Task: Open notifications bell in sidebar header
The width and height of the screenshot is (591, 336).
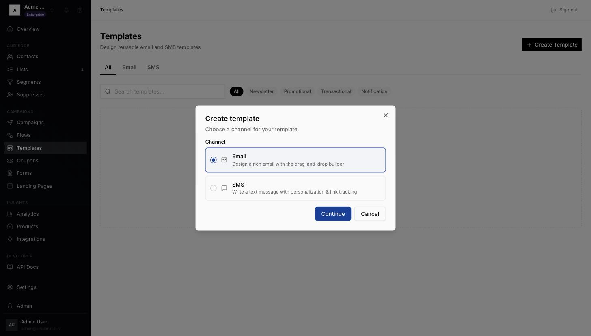Action: tap(67, 10)
